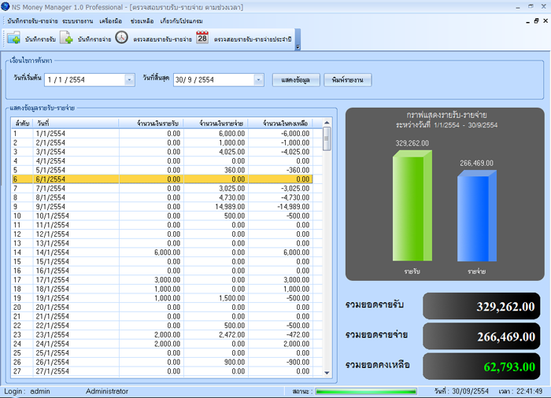The width and height of the screenshot is (551, 398).
Task: Click Administrator in status bar
Action: click(x=107, y=392)
